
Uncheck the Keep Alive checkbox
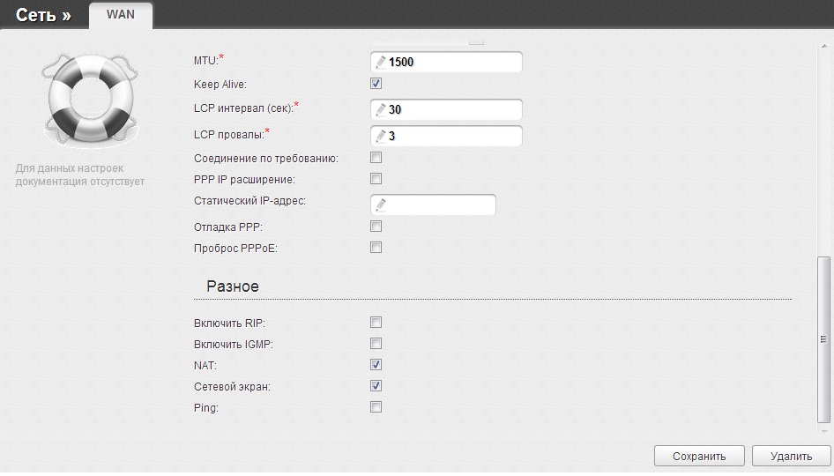pos(376,84)
